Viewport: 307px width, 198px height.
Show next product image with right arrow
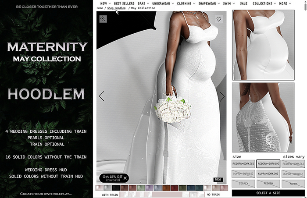pos(221,96)
